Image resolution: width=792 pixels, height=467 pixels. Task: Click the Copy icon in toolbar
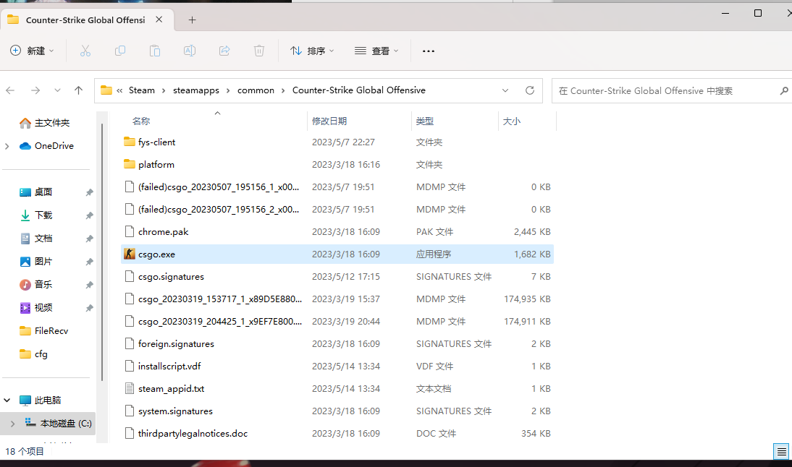coord(120,51)
